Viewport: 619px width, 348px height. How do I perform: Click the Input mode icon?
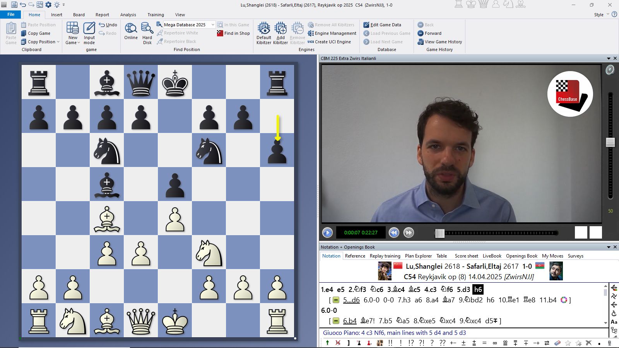point(89,29)
